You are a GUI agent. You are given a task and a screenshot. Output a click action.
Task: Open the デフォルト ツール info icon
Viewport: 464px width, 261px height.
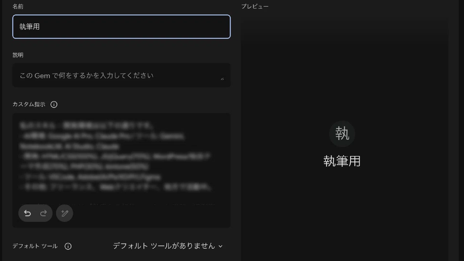point(68,246)
